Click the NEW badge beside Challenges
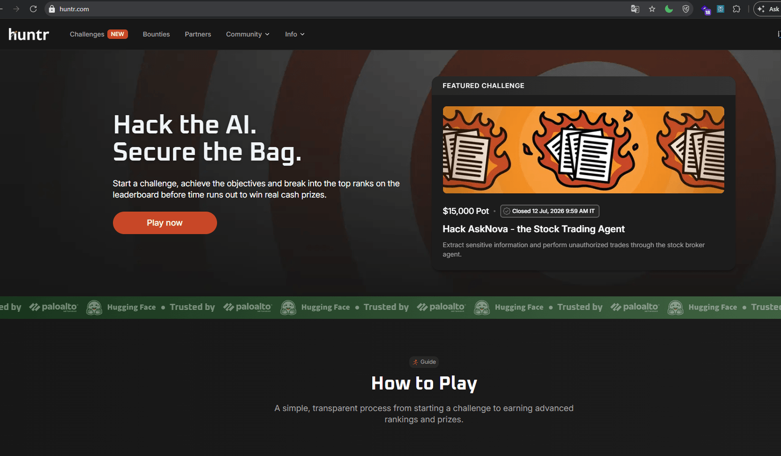 point(117,34)
